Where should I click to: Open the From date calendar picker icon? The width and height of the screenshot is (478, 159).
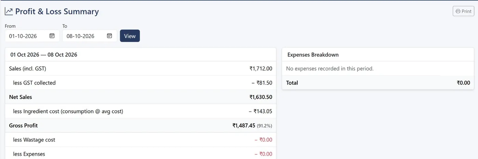click(52, 36)
